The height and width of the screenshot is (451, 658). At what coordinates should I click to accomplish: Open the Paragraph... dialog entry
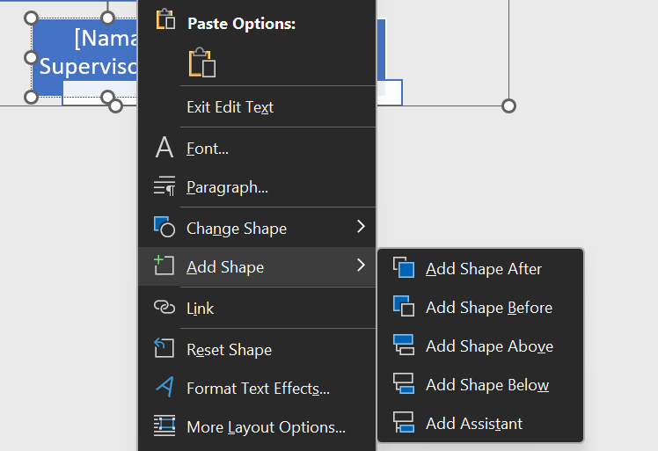coord(227,187)
